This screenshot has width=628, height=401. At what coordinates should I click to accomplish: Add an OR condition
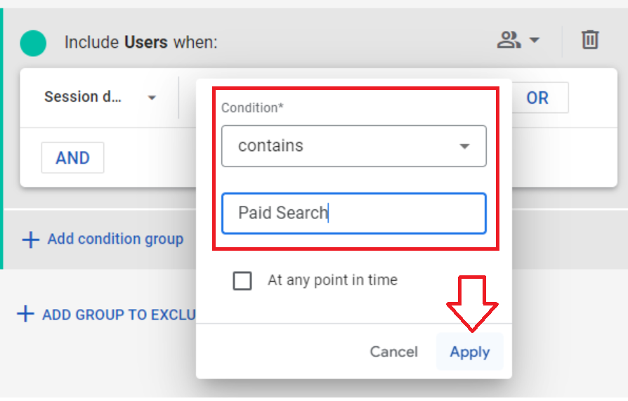(537, 98)
